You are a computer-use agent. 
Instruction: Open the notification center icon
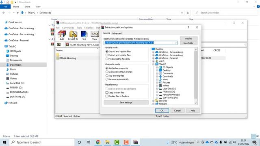pyautogui.click(x=254, y=142)
